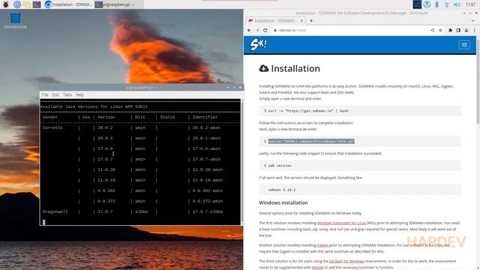Click identifier 20.0.2-amzn in terminal

click(206, 127)
